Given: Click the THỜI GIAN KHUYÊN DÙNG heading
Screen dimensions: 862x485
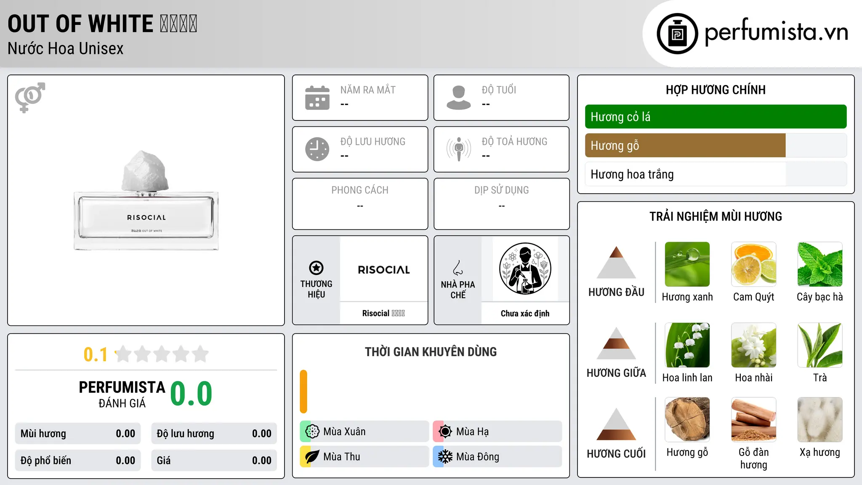Looking at the screenshot, I should click(431, 352).
